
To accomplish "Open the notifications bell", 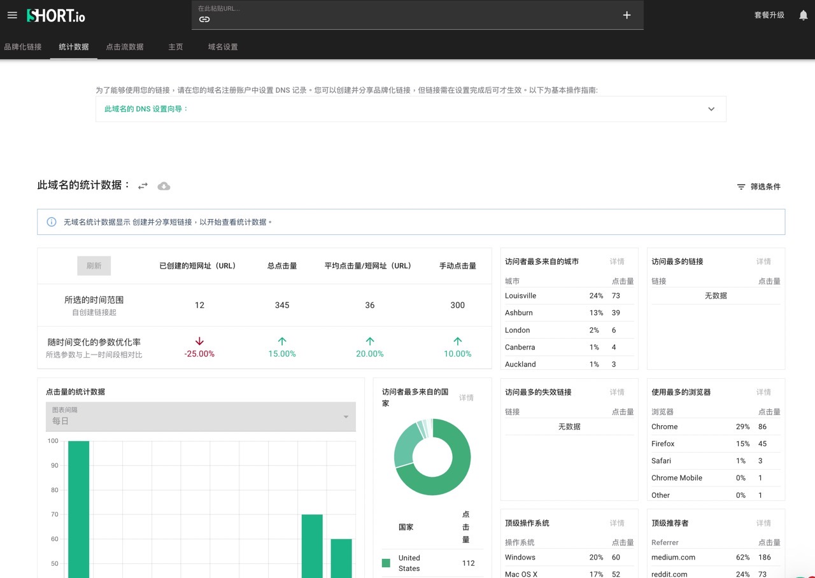I will tap(804, 15).
